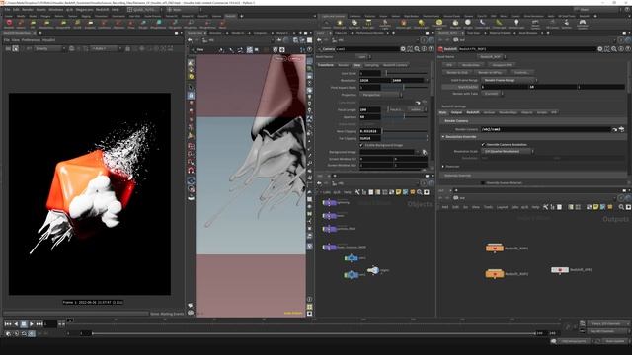Click the first red Redshift shelf tool icon

click(x=9, y=24)
